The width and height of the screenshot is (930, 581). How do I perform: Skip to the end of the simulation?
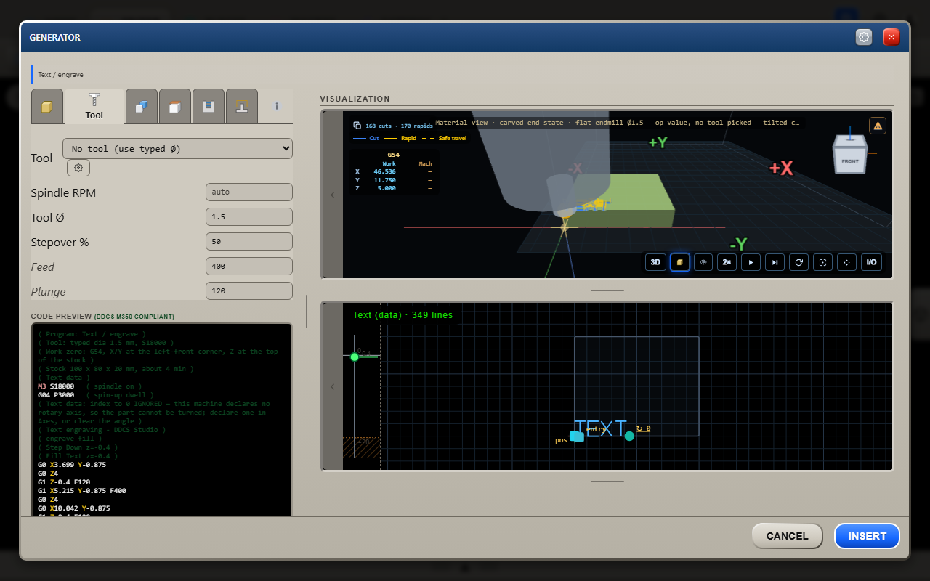pyautogui.click(x=775, y=262)
